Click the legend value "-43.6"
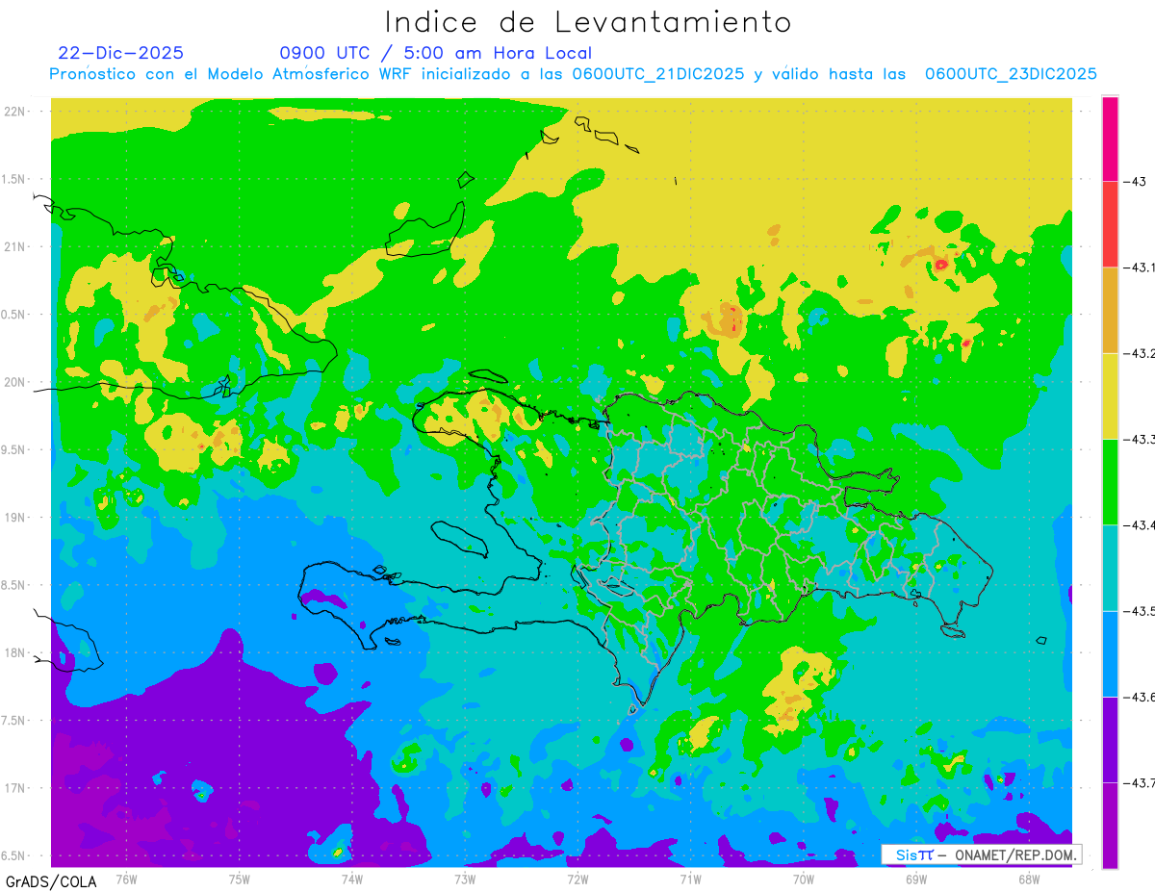 click(1139, 697)
